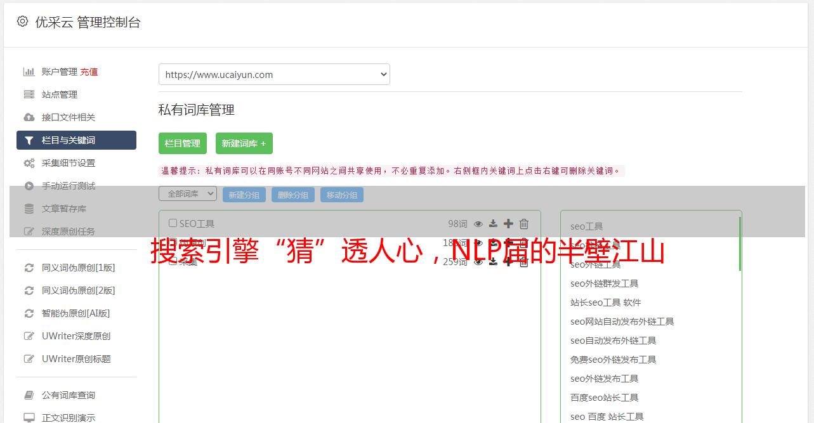Open 手动运行测试 menu item
814x423 pixels.
[69, 186]
